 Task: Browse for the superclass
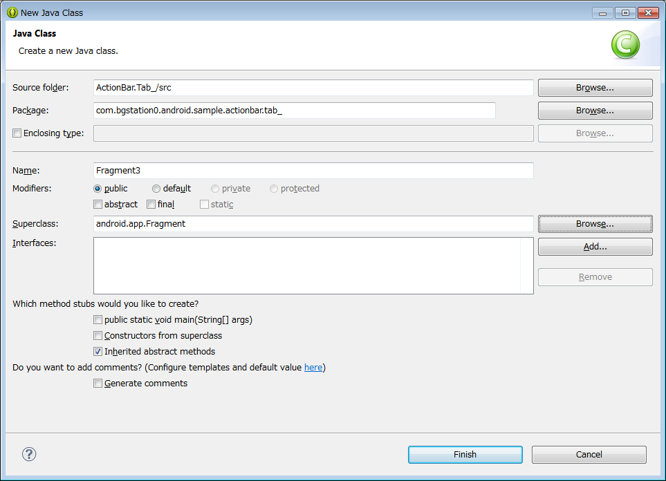click(595, 224)
